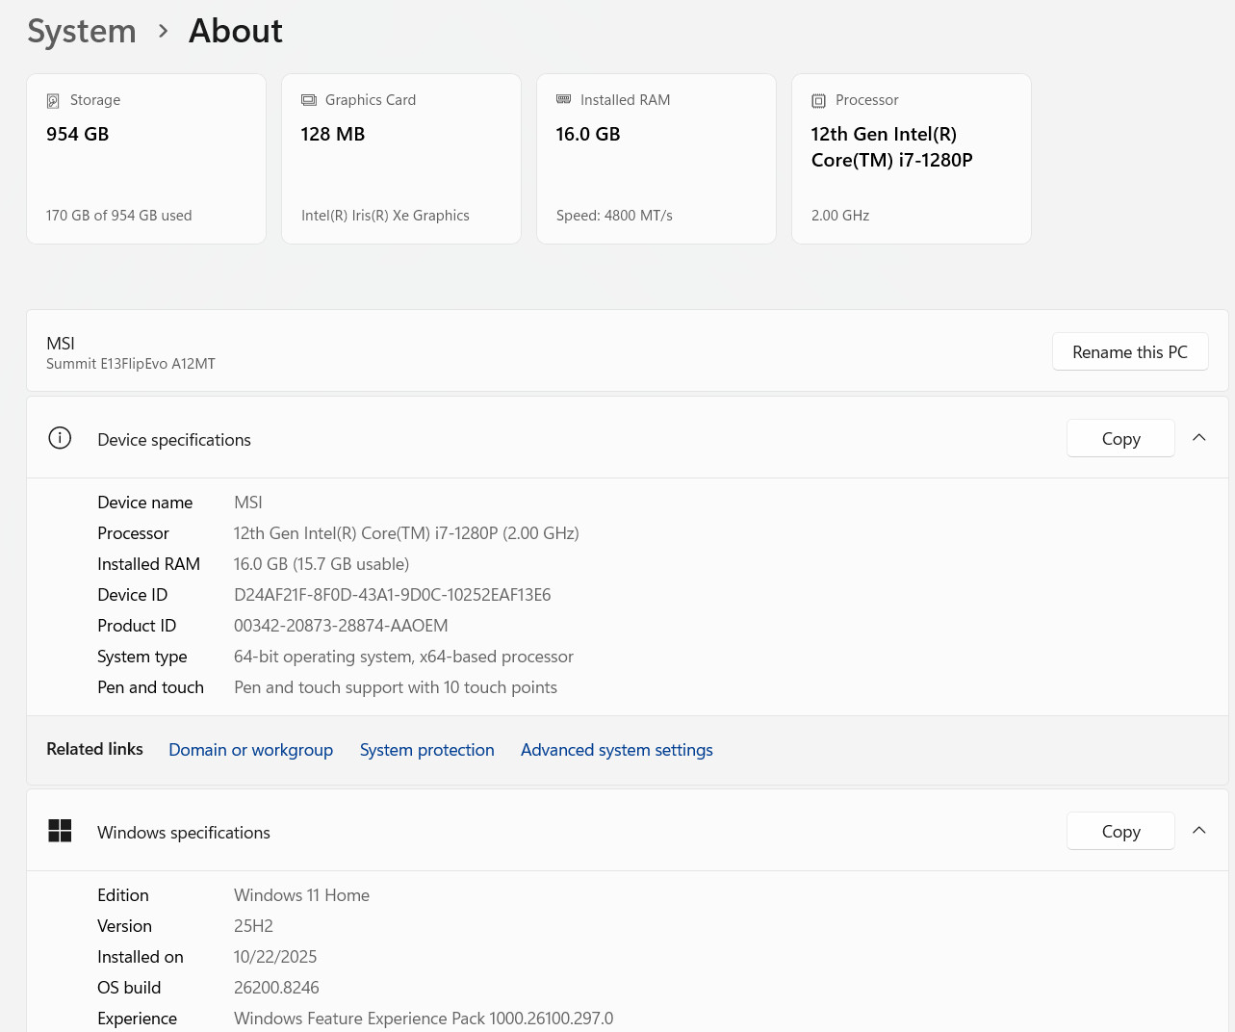Click the Storage drive icon
The width and height of the screenshot is (1235, 1032).
[x=53, y=101]
